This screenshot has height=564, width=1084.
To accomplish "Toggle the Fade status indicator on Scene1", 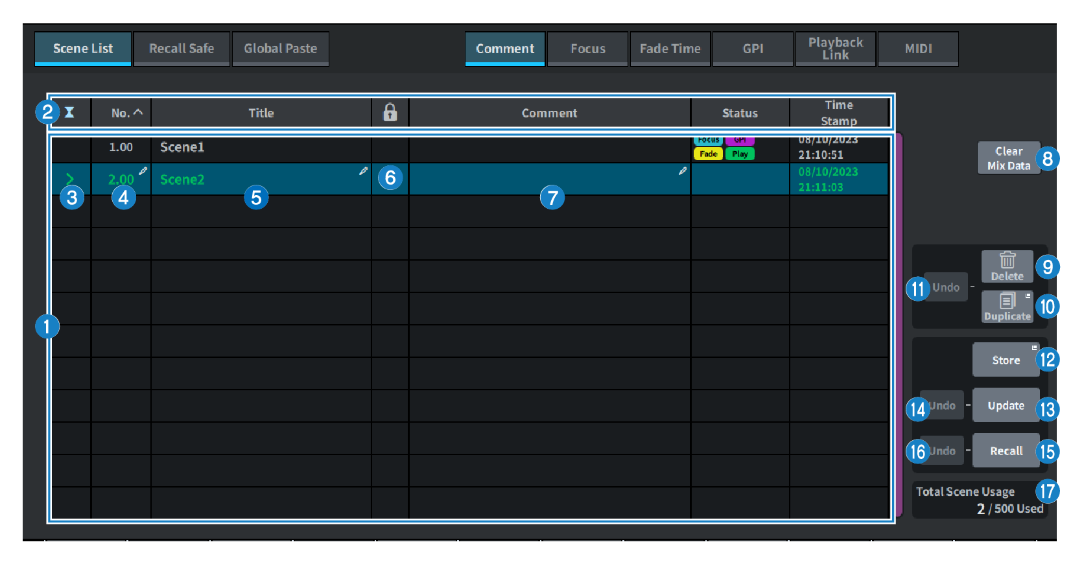I will 708,154.
